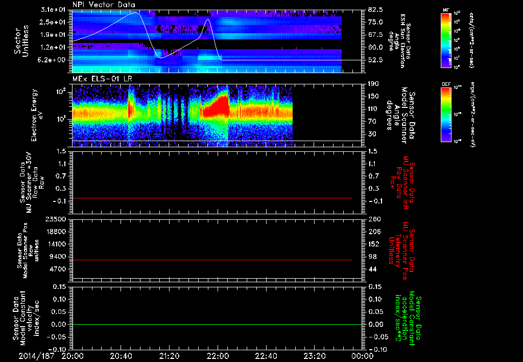Click the "20:00" time axis label

tap(73, 356)
